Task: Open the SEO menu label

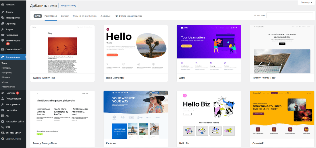Action: click(x=8, y=127)
